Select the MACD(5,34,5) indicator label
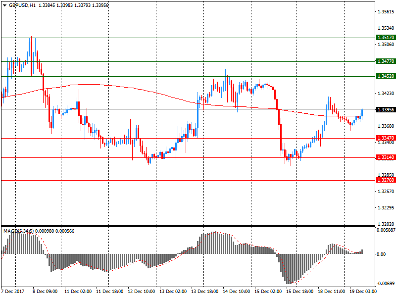The width and height of the screenshot is (396, 297). coord(18,231)
